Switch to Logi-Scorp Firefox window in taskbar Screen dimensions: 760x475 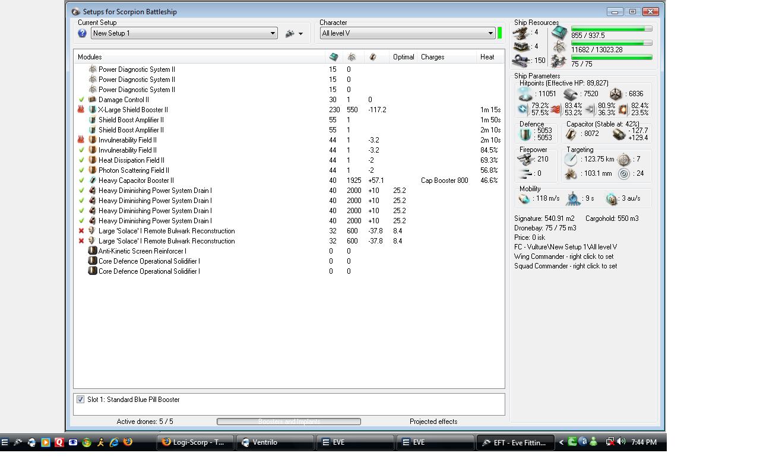click(x=195, y=442)
